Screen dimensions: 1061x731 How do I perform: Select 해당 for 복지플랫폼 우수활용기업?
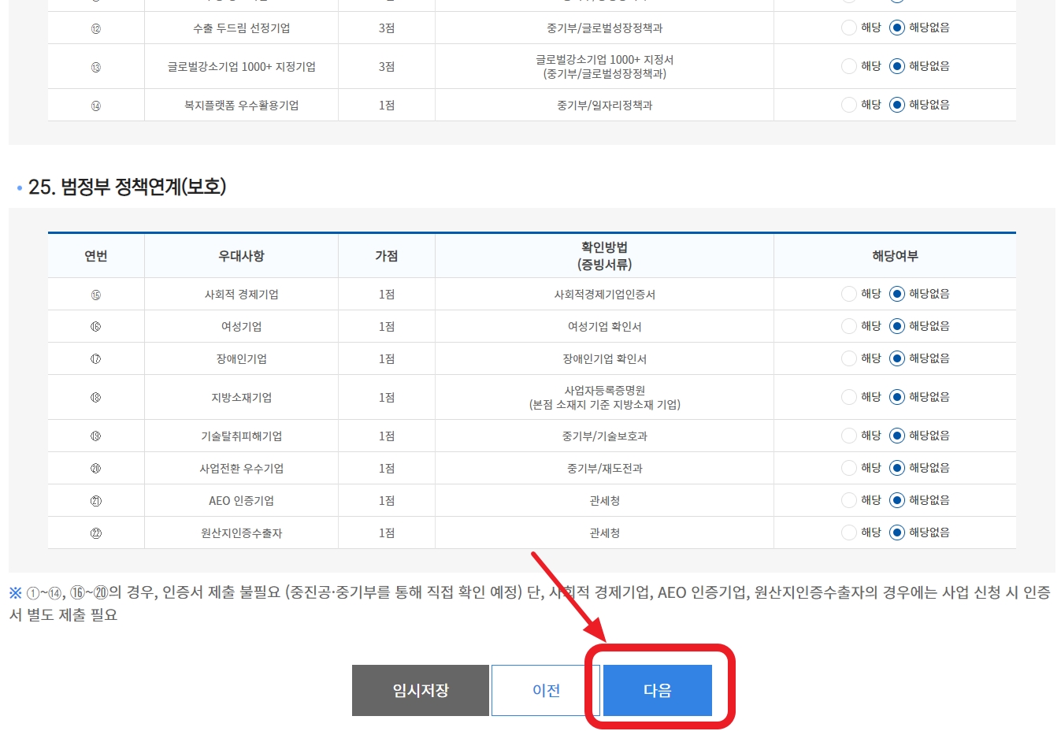pos(849,105)
